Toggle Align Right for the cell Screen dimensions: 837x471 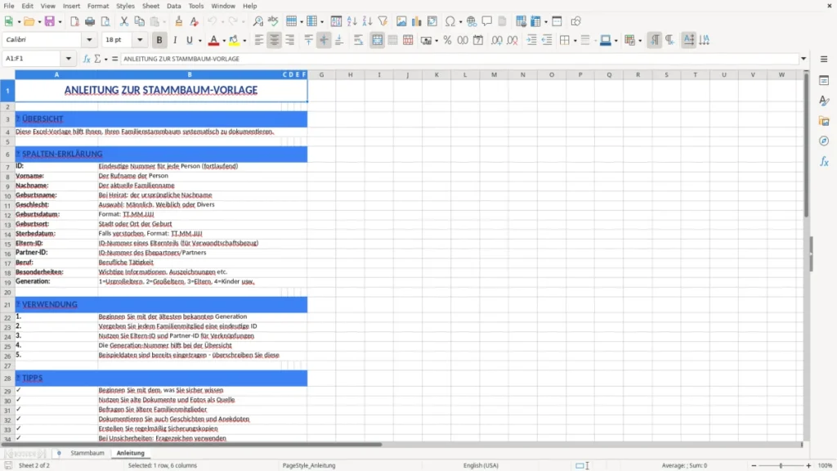tap(290, 40)
